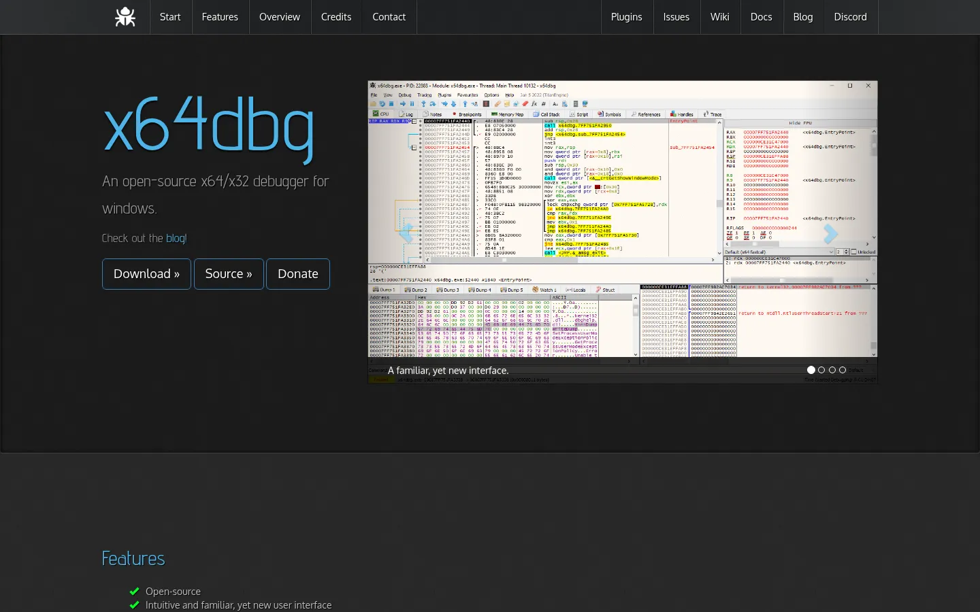Open the Contact navigation item
The height and width of the screenshot is (612, 980).
[389, 17]
